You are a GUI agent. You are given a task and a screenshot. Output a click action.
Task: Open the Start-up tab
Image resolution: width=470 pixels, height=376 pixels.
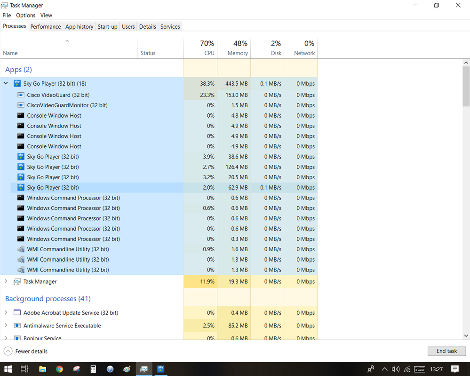tap(107, 27)
